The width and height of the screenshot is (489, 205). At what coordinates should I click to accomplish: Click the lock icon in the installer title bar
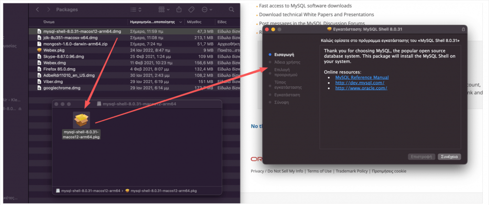(x=463, y=29)
